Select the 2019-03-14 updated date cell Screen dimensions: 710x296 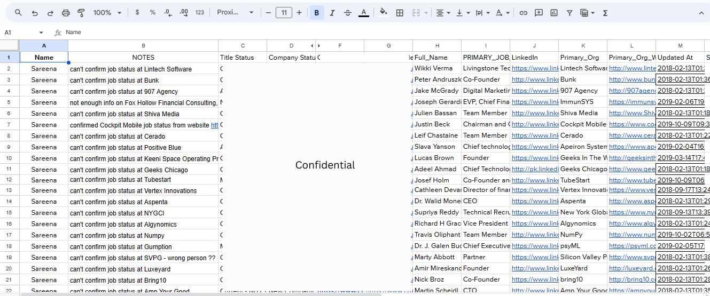[x=680, y=158]
